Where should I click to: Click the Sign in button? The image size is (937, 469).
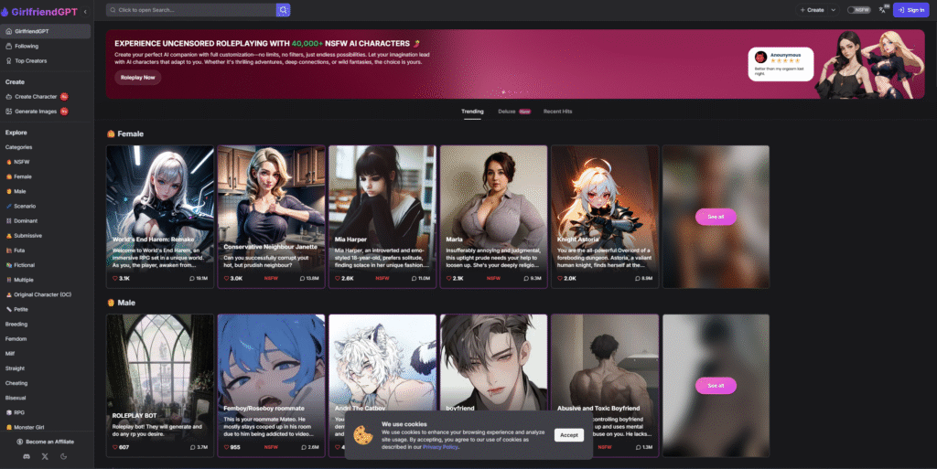910,9
